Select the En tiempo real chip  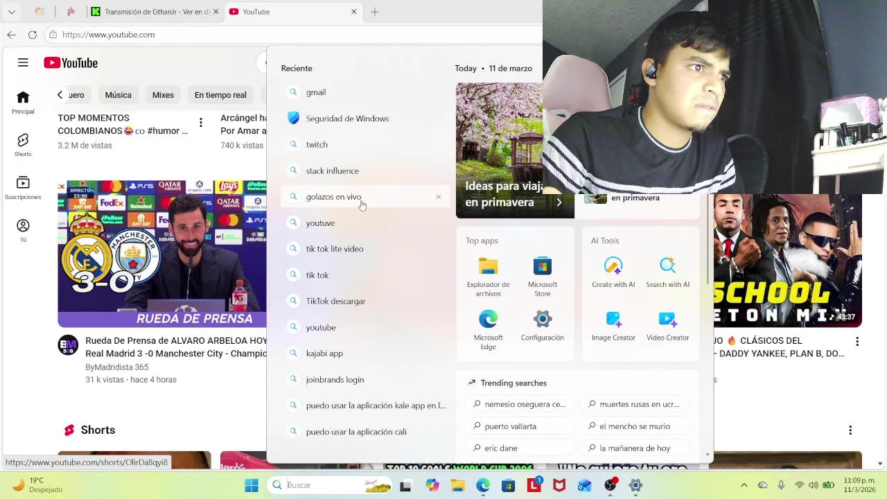coord(220,95)
